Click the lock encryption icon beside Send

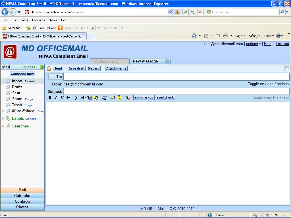point(49,68)
